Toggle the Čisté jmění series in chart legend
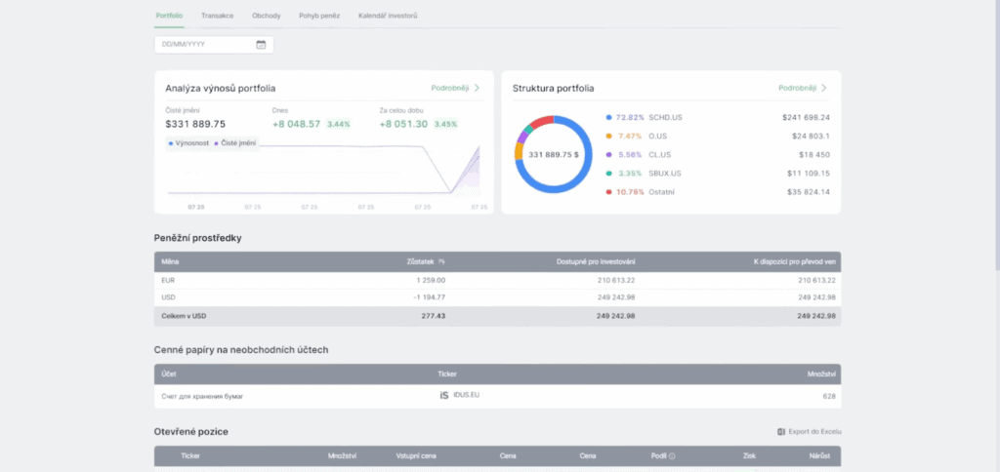This screenshot has height=472, width=1000. (x=236, y=143)
